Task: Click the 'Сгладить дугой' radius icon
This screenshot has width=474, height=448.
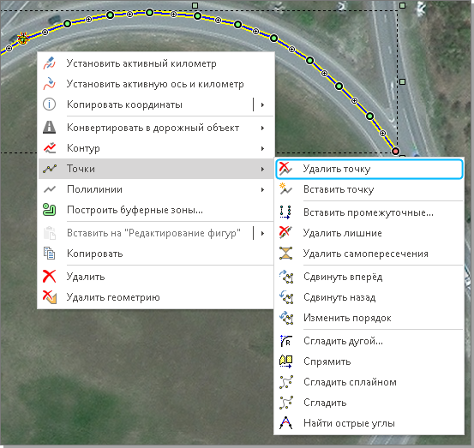Action: click(x=285, y=341)
